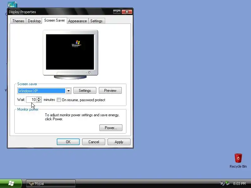Viewport: 251px width, 188px height.
Task: Decrease wait minutes with down arrow
Action: [x=39, y=101]
